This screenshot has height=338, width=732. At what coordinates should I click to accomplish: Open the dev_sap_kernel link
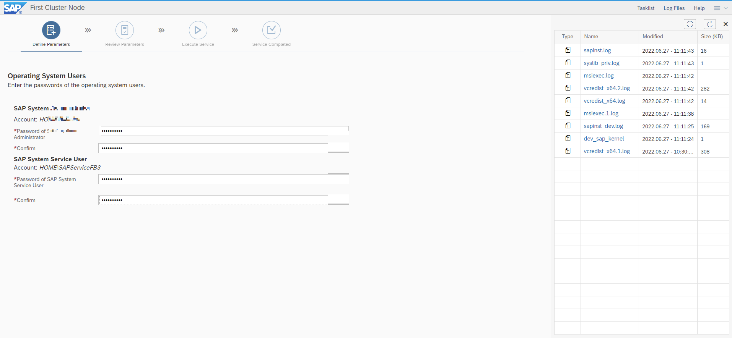coord(603,139)
